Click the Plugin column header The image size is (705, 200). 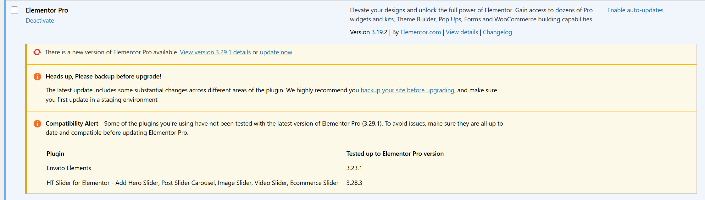tap(55, 154)
